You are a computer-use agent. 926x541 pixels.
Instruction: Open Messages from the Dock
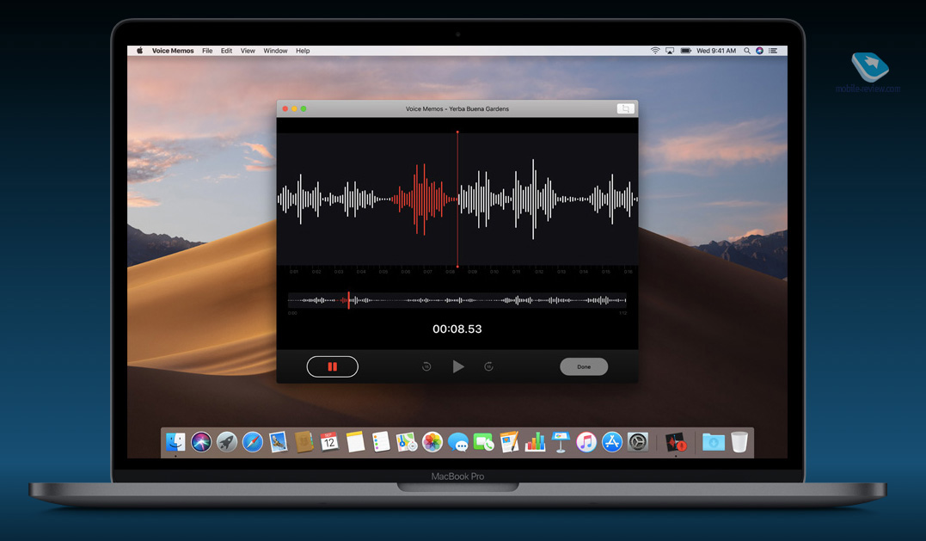click(458, 442)
